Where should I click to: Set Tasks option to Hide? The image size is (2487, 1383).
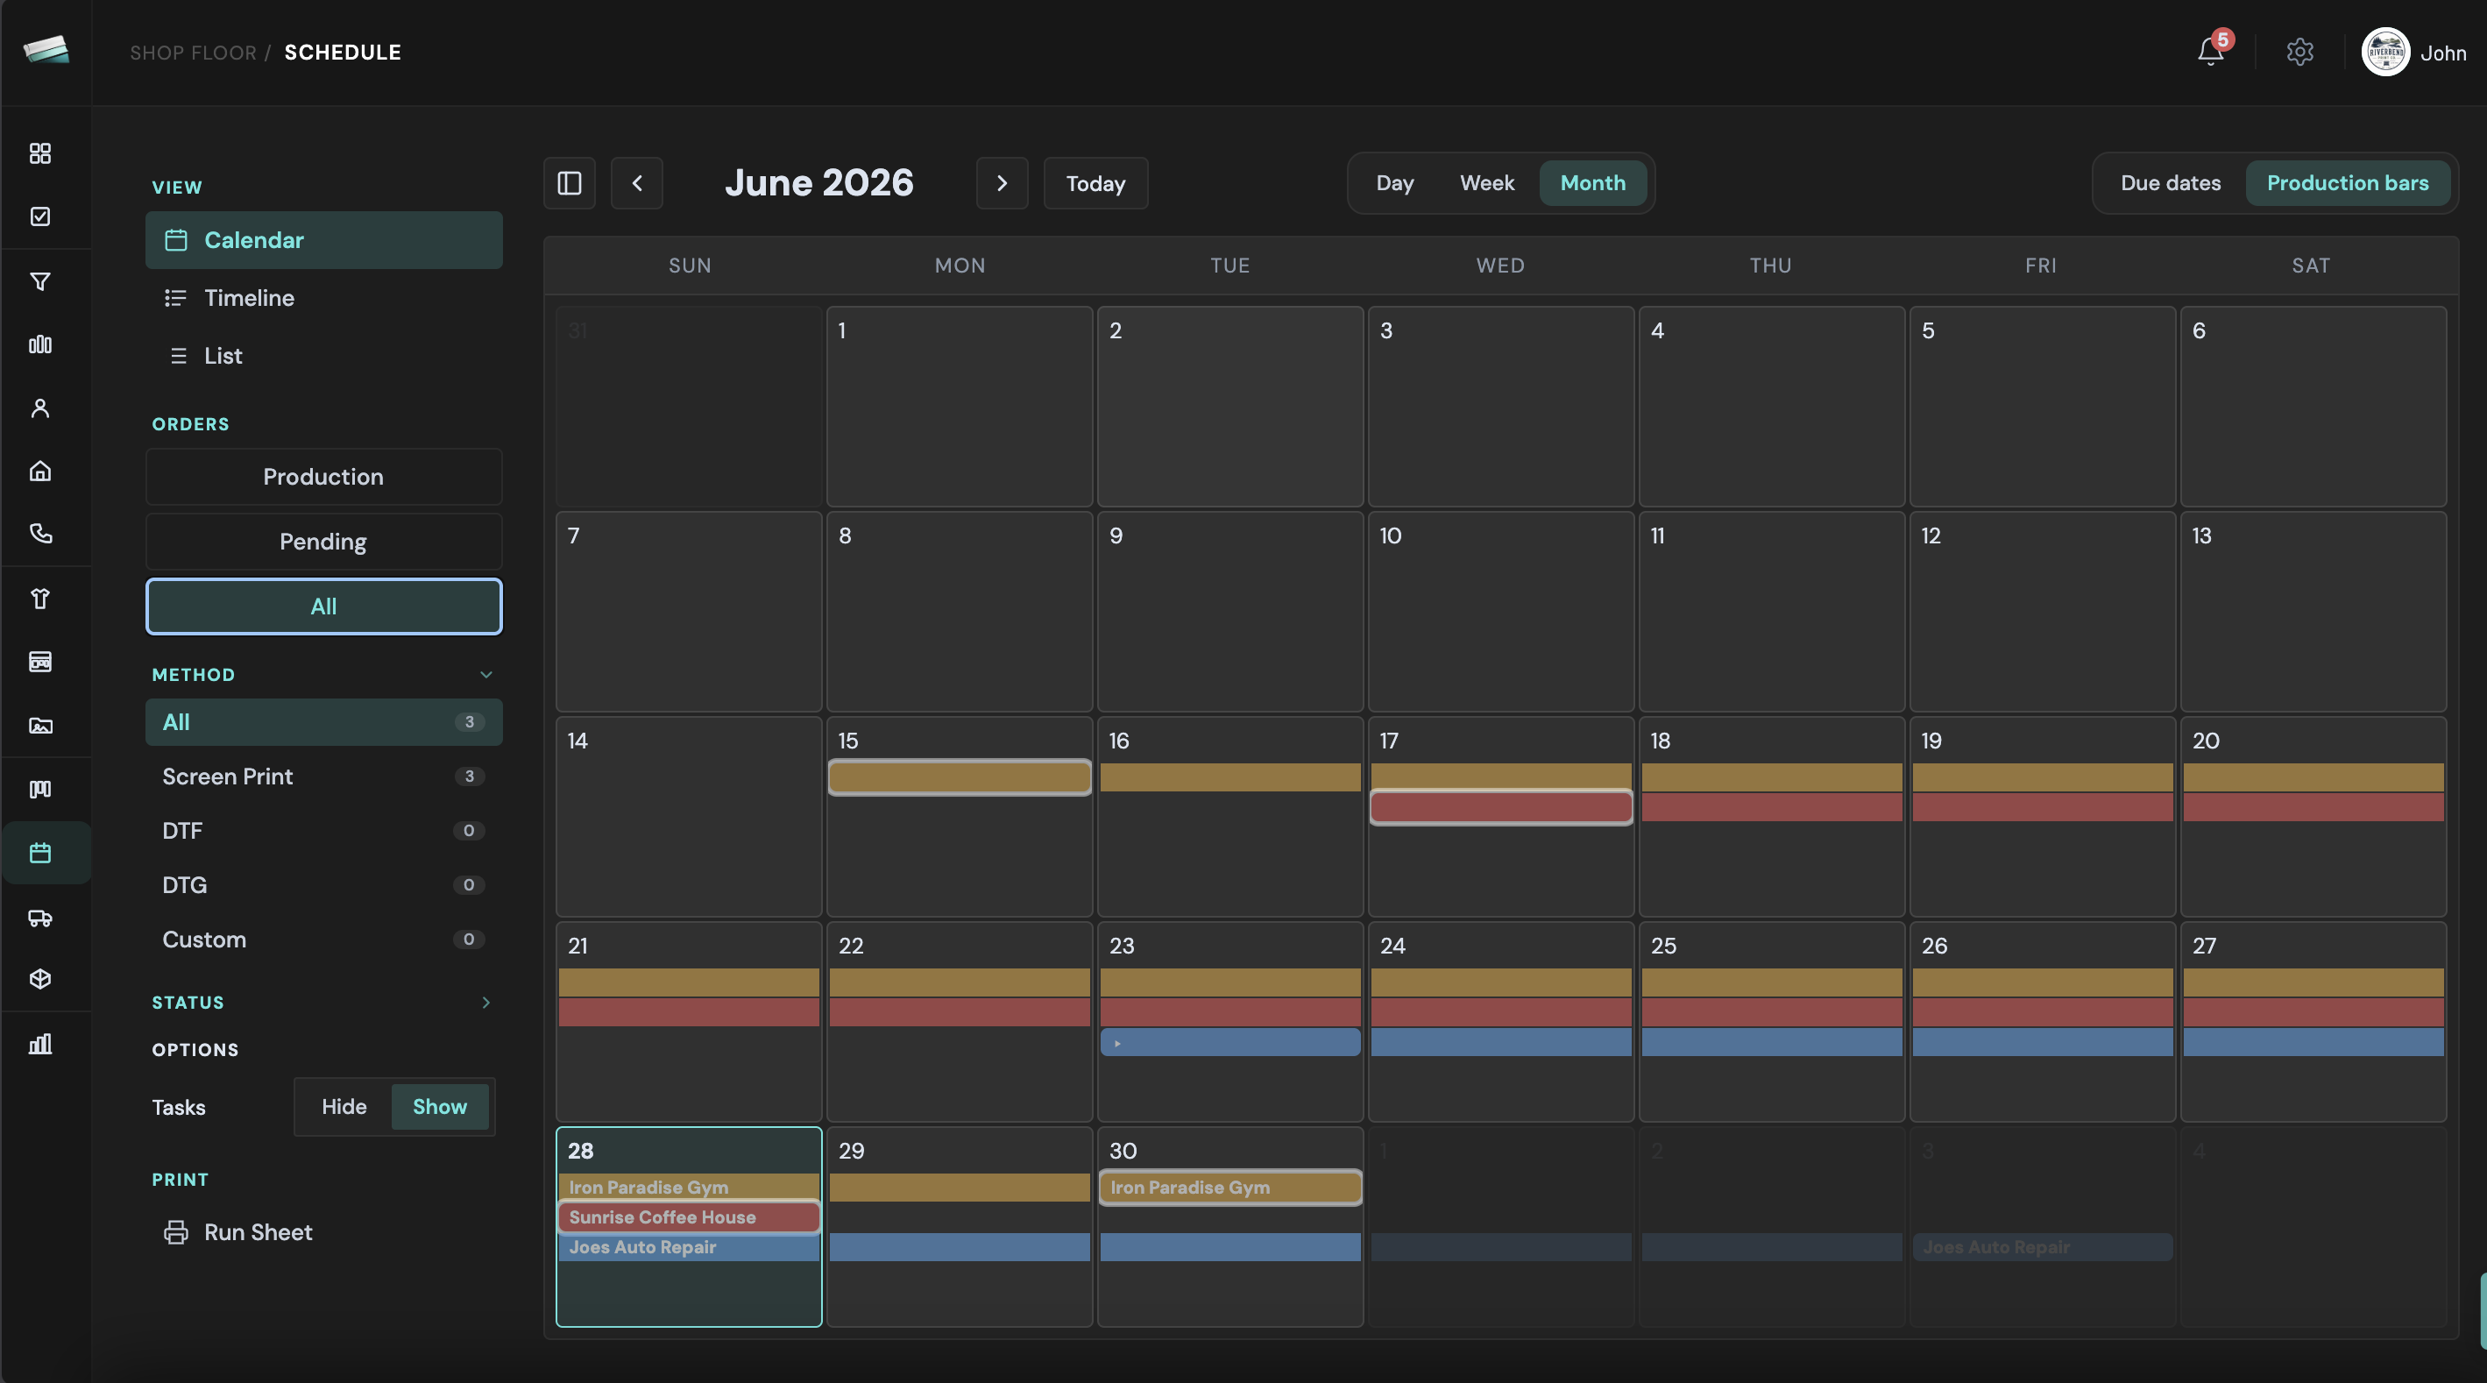(344, 1107)
